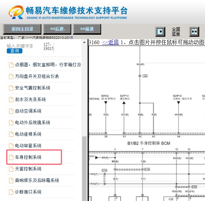This screenshot has height=201, width=205.
Task: Click the document icon beside 刮水及洗涤系统
Action: tap(11, 100)
